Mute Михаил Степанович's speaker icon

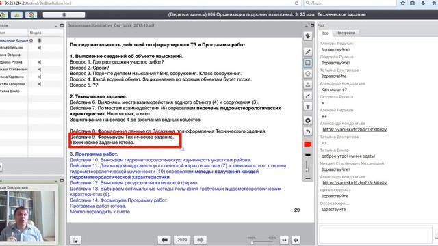[x=40, y=70]
